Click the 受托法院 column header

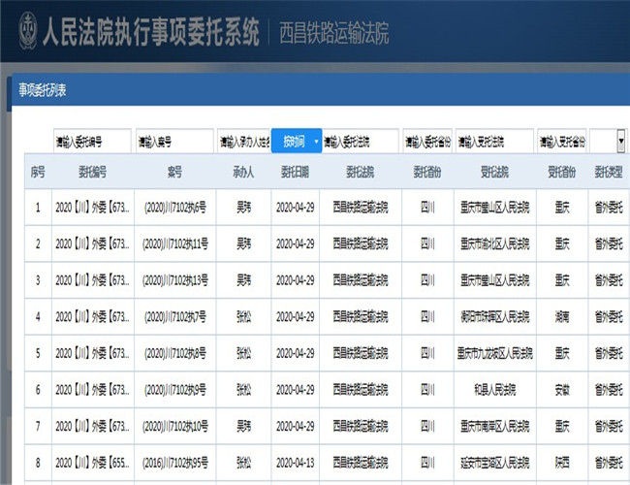point(494,173)
